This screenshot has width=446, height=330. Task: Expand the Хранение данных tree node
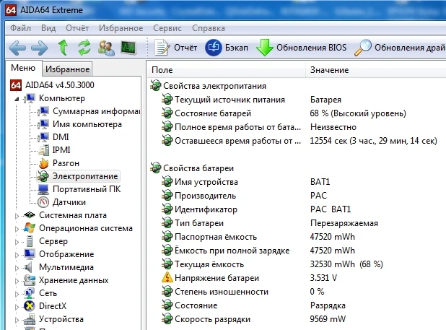[x=17, y=281]
